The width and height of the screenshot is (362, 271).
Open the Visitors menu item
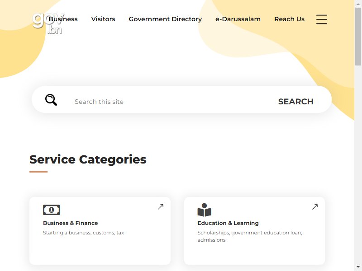pos(103,19)
